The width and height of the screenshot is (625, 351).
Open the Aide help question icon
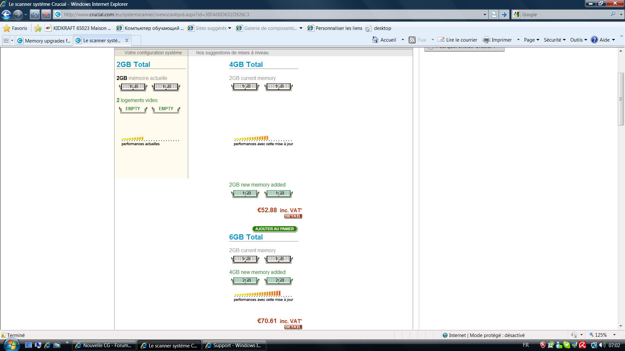click(594, 40)
